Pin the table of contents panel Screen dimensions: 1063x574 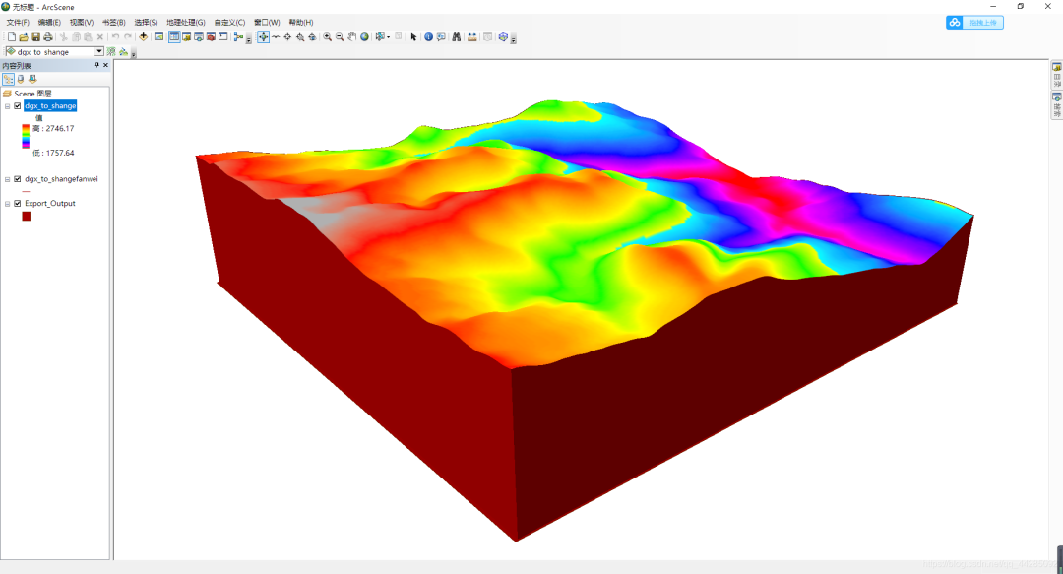point(96,65)
